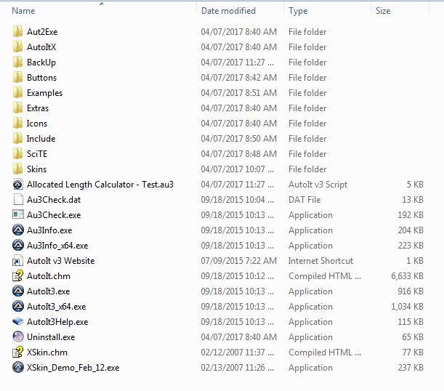Select the AutoIt3Help.exe file name

click(57, 322)
